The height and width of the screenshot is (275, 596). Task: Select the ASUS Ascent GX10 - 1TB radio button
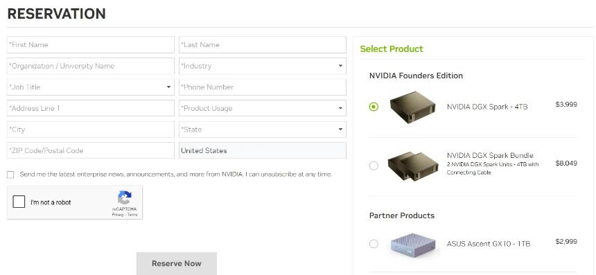[374, 244]
